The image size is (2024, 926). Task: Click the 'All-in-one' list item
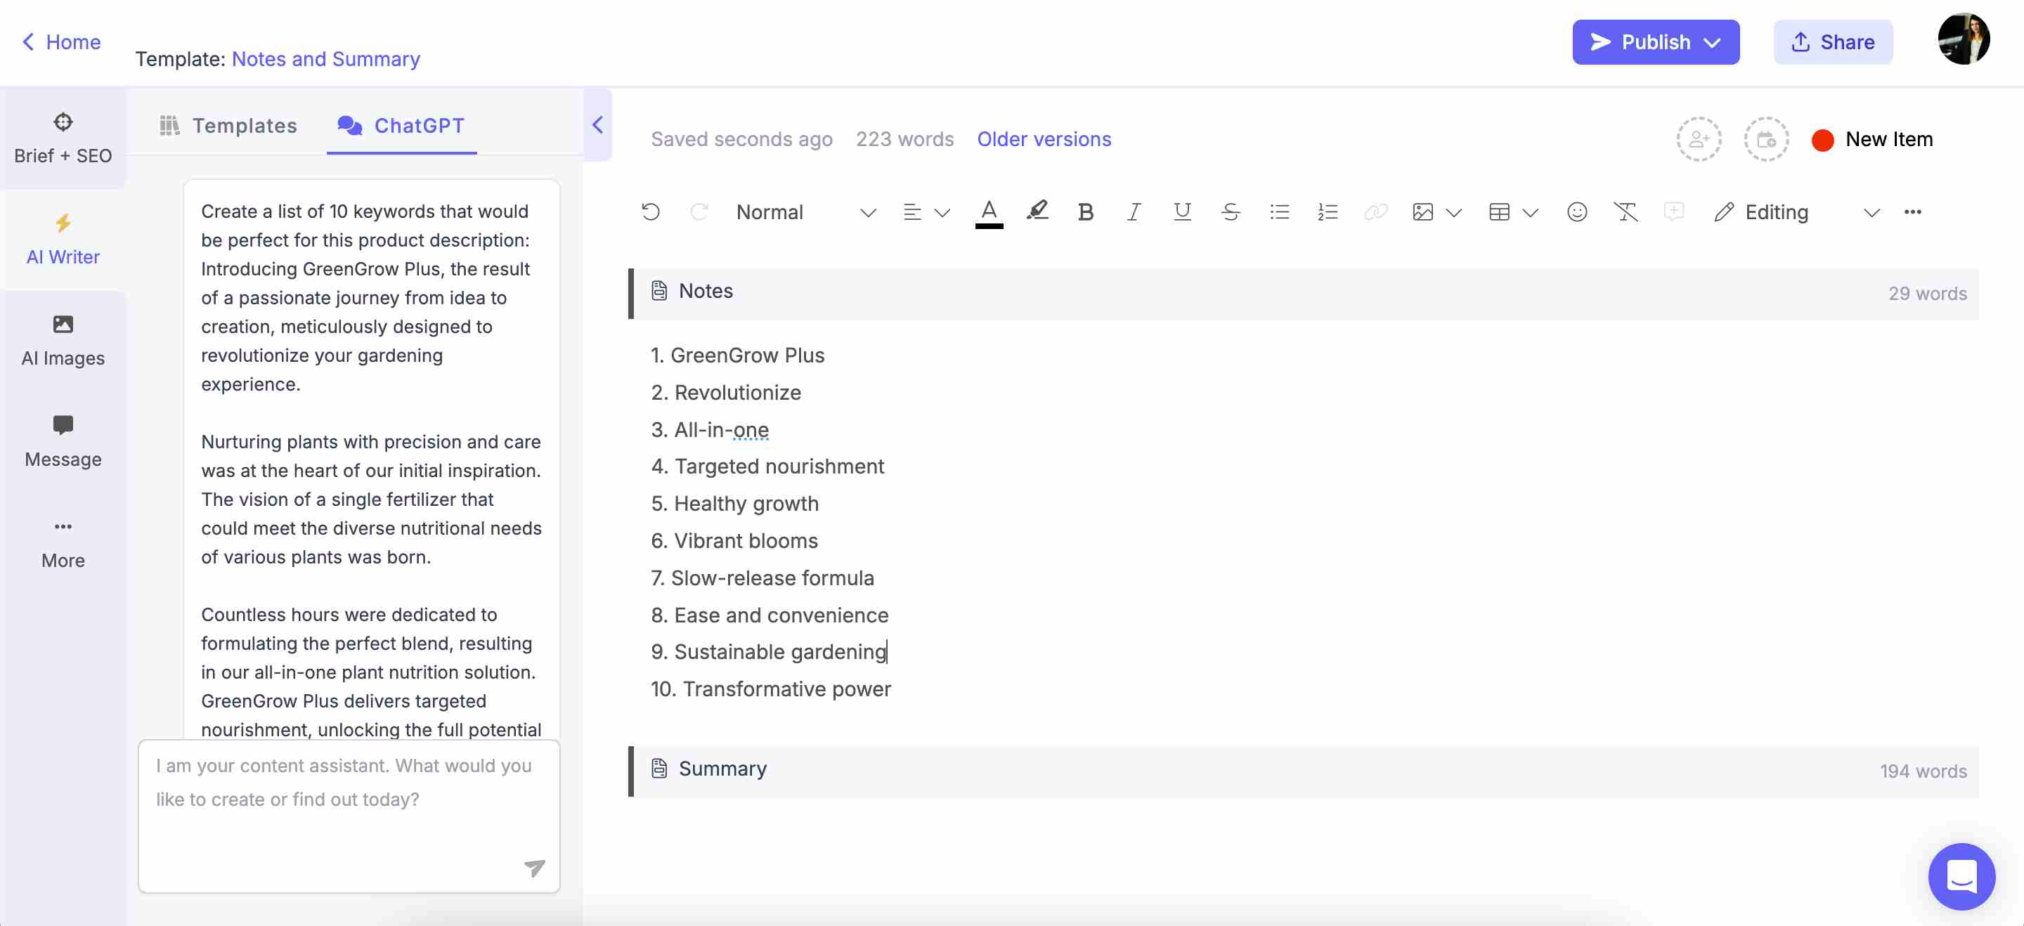click(x=710, y=431)
